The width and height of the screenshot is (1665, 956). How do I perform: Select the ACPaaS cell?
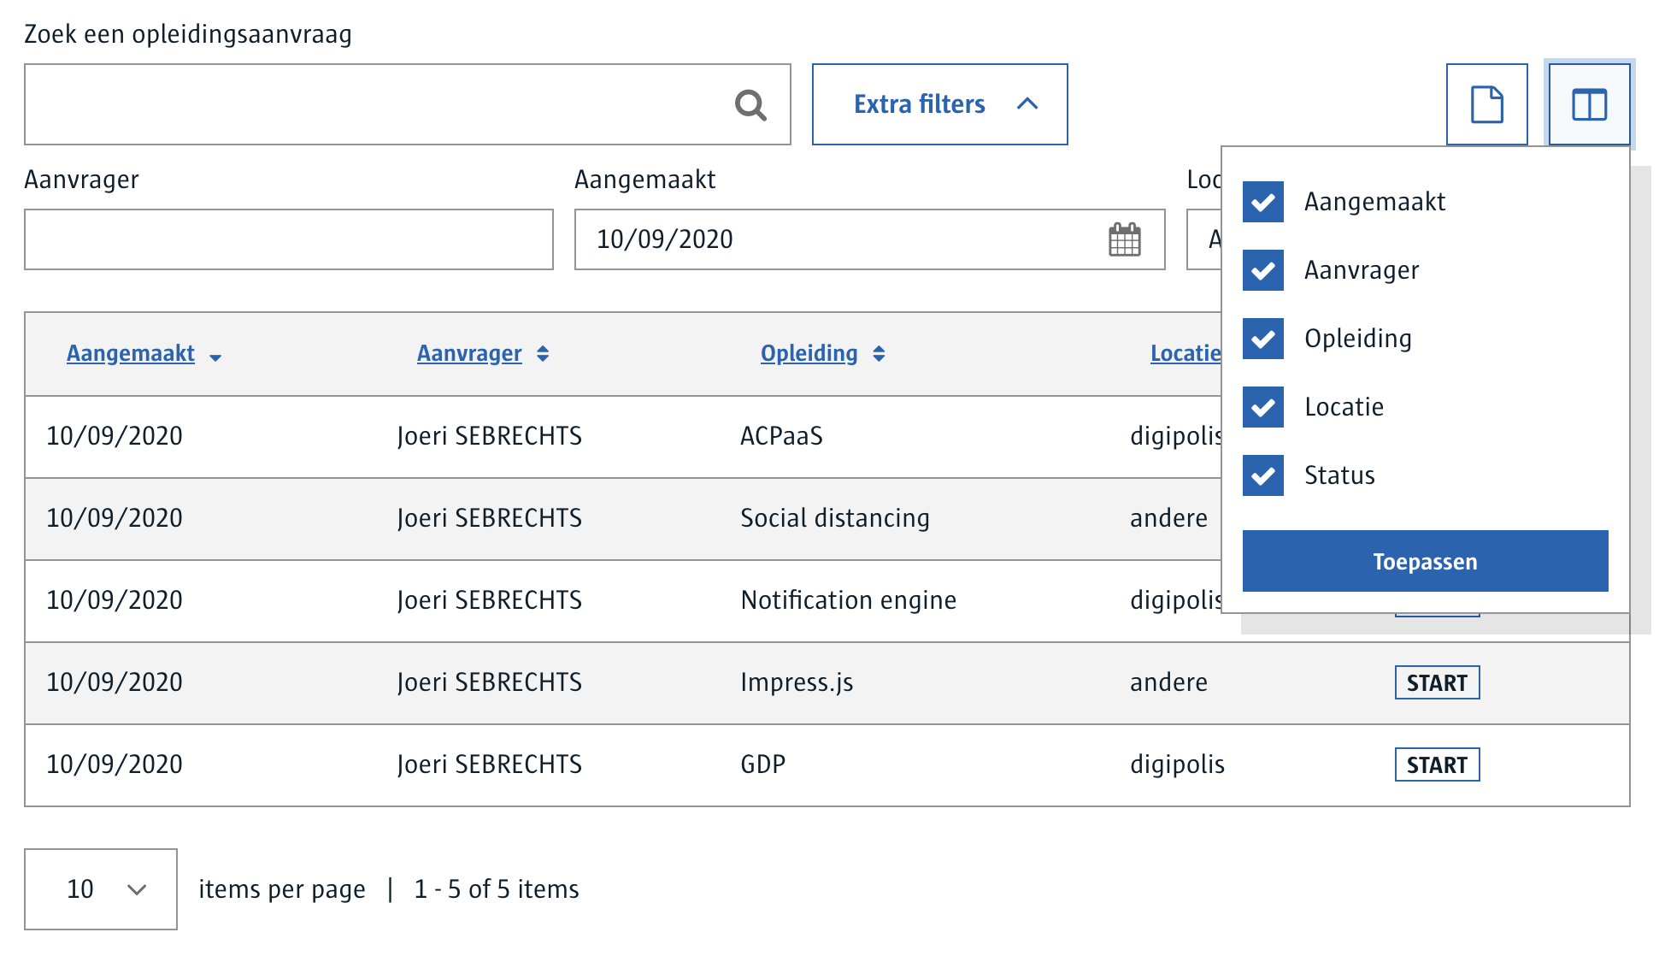pos(781,436)
